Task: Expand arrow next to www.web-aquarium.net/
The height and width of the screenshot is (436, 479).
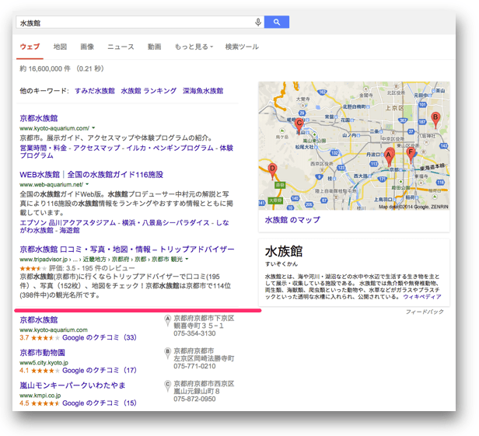Action: click(x=87, y=184)
